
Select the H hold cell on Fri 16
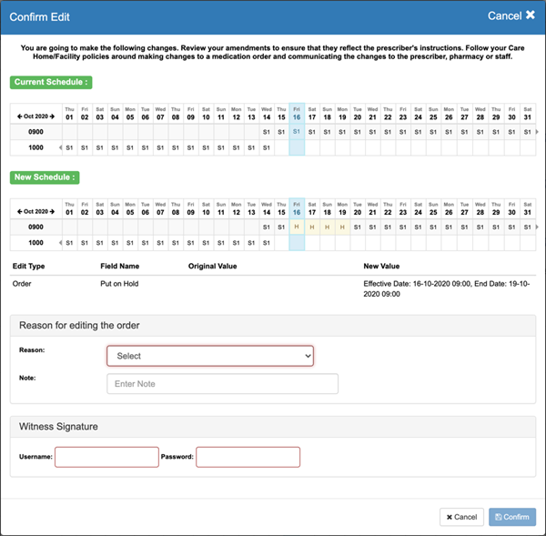[x=297, y=227]
